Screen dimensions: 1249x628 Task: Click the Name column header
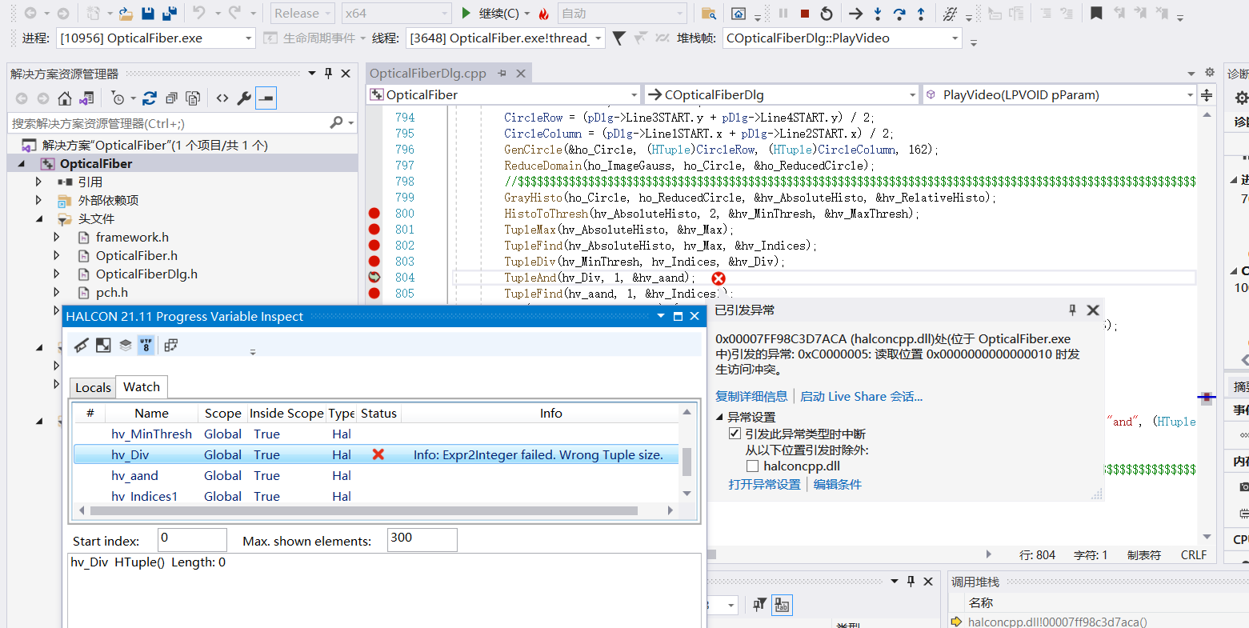(x=151, y=413)
